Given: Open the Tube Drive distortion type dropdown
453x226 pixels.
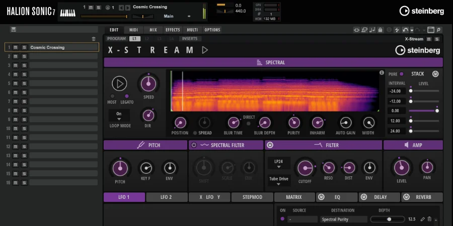Looking at the screenshot, I should (x=279, y=180).
